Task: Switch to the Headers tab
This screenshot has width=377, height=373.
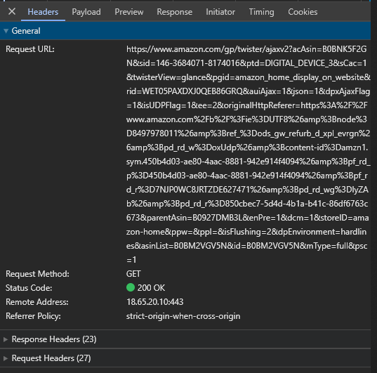Action: click(x=43, y=12)
